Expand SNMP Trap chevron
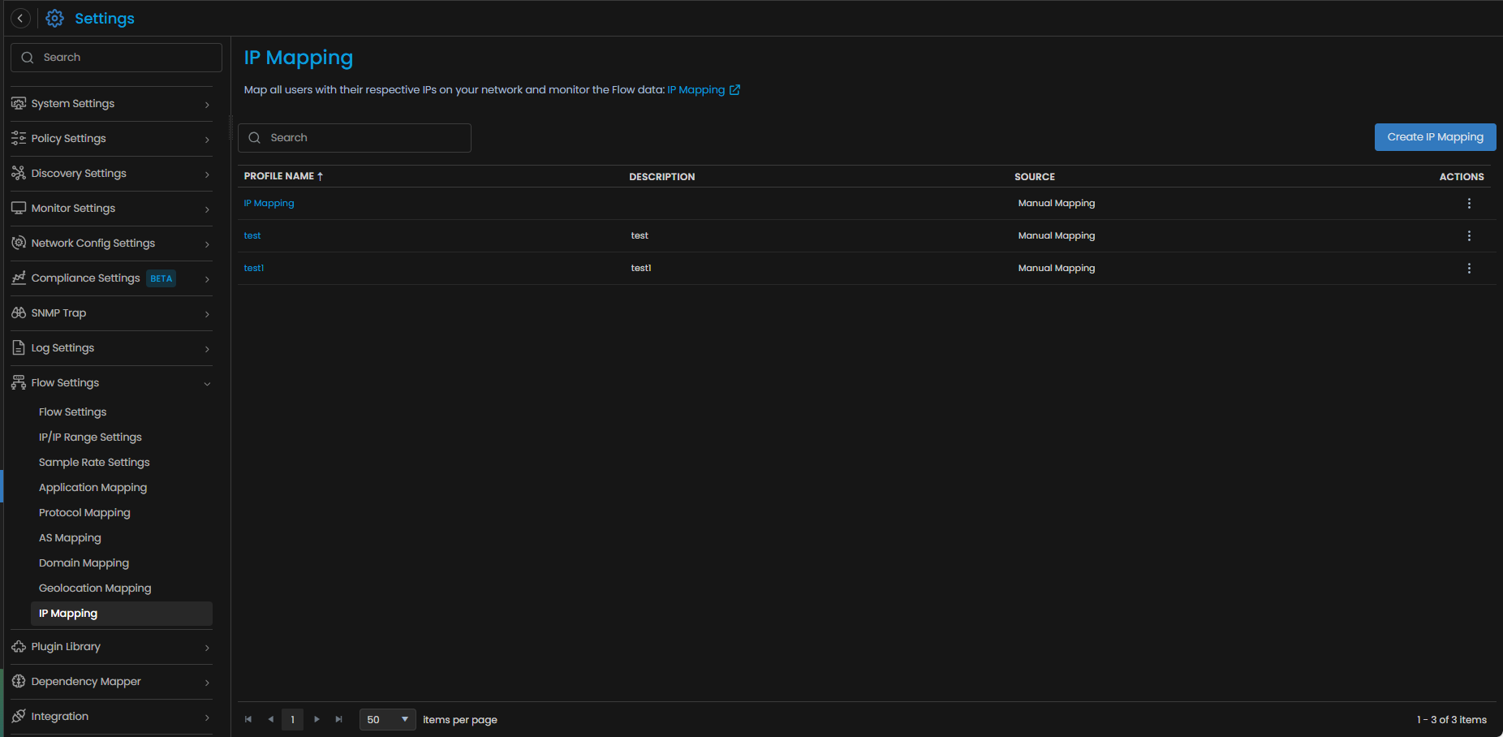Image resolution: width=1503 pixels, height=737 pixels. (x=207, y=314)
